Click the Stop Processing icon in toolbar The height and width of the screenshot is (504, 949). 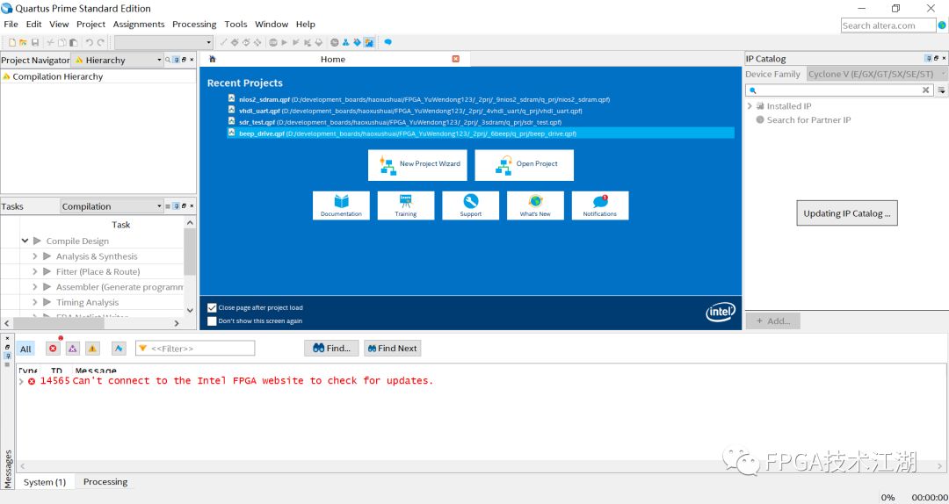pyautogui.click(x=273, y=42)
